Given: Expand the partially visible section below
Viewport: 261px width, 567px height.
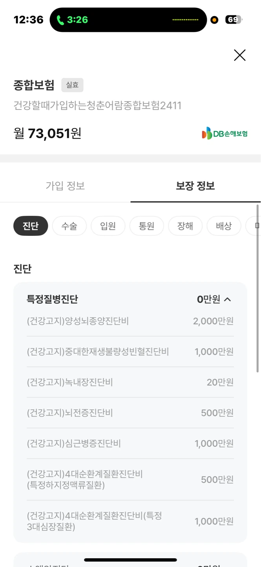Looking at the screenshot, I should tap(130, 560).
